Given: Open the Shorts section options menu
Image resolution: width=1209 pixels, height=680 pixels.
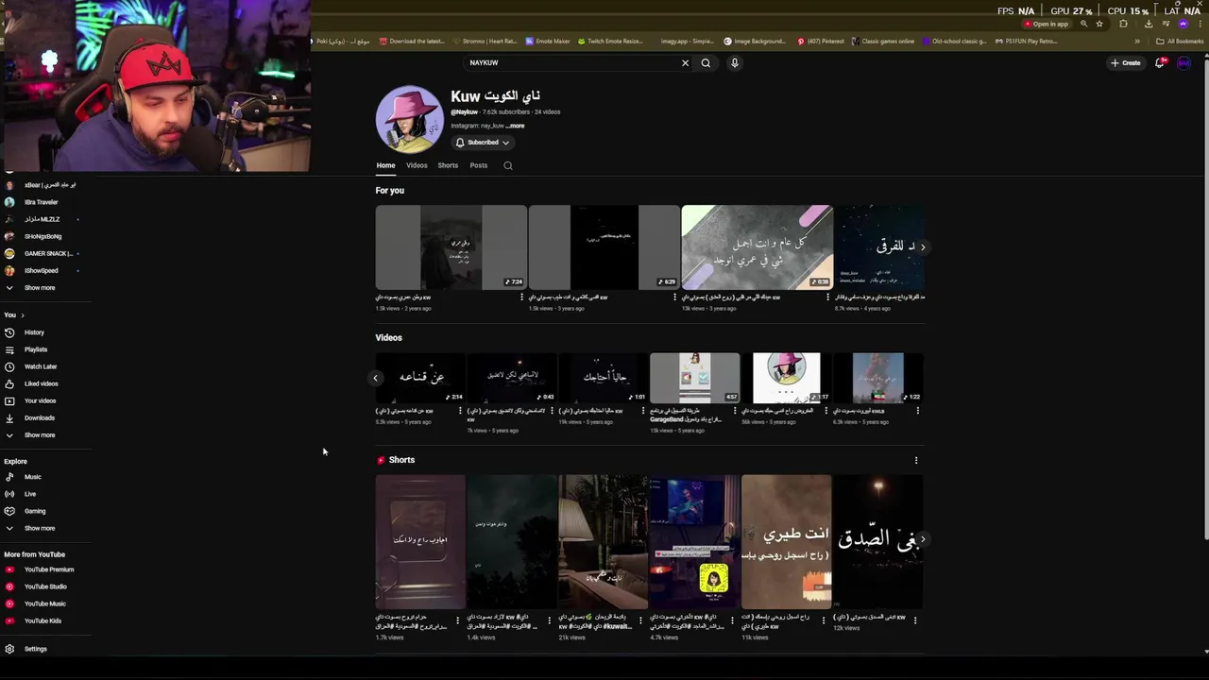Looking at the screenshot, I should [x=915, y=460].
